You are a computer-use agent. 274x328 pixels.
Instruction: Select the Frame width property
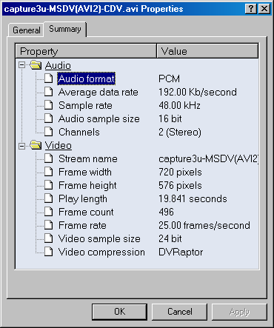coord(85,172)
